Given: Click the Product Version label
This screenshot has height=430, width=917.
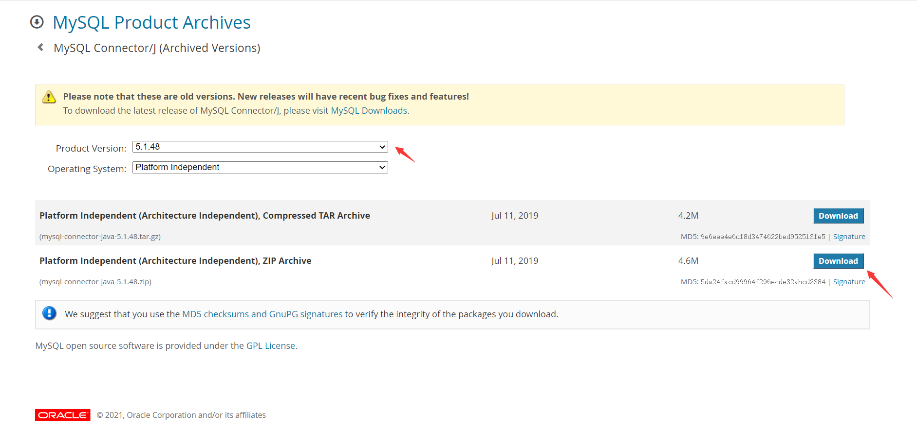Looking at the screenshot, I should [91, 148].
